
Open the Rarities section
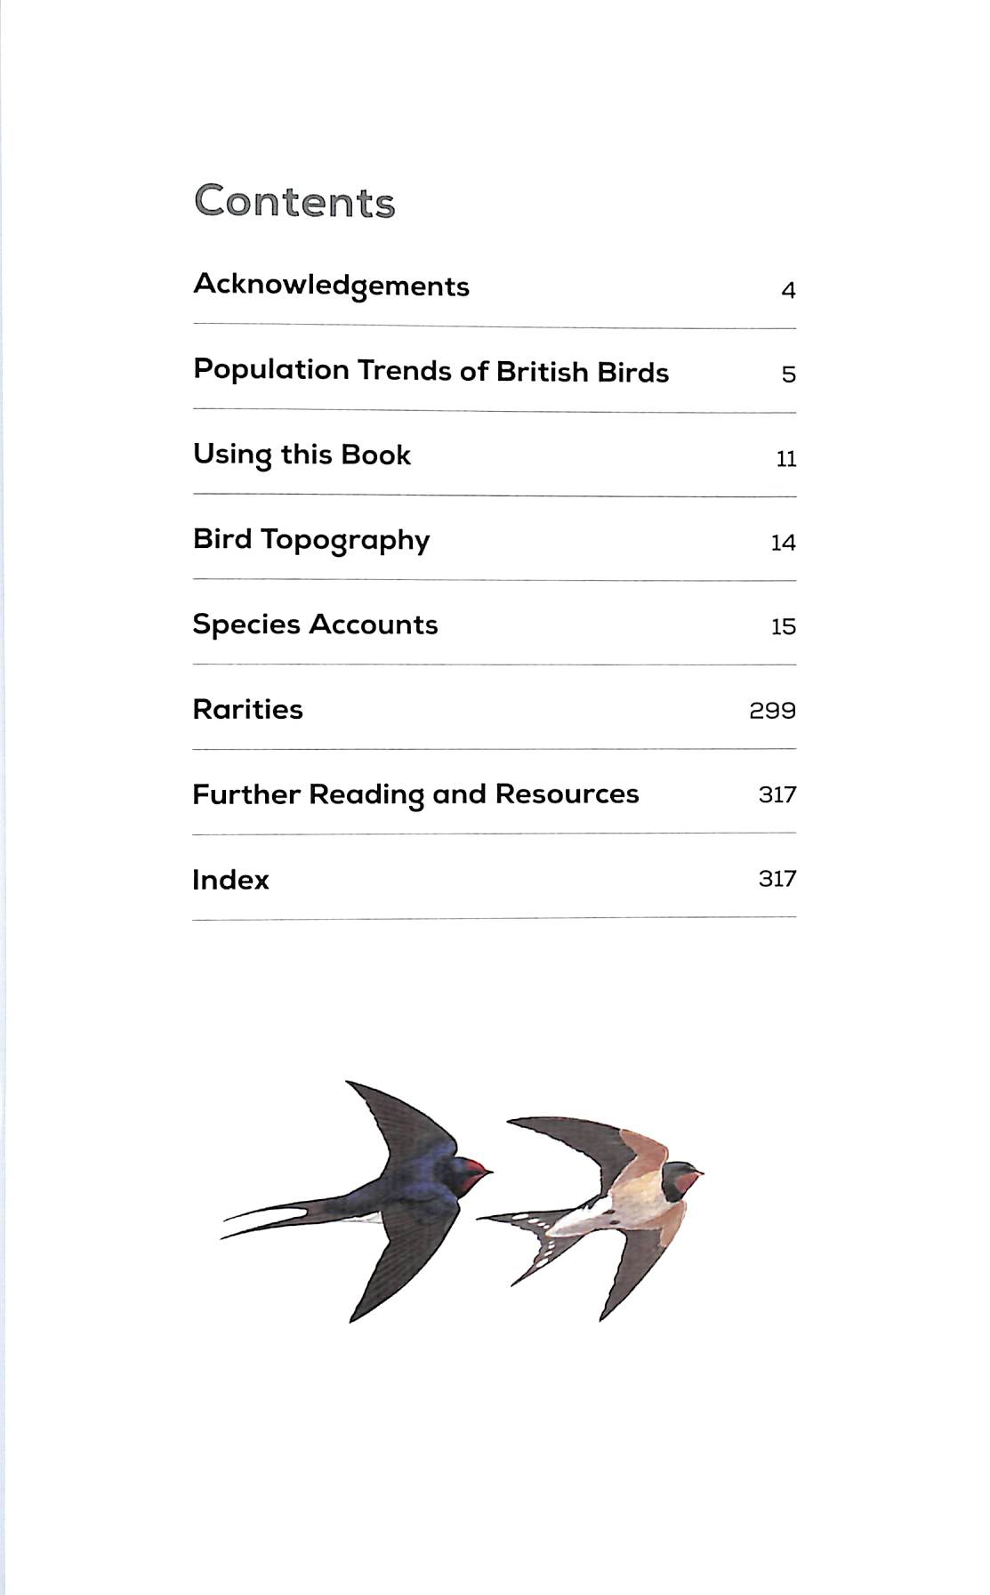pos(247,709)
